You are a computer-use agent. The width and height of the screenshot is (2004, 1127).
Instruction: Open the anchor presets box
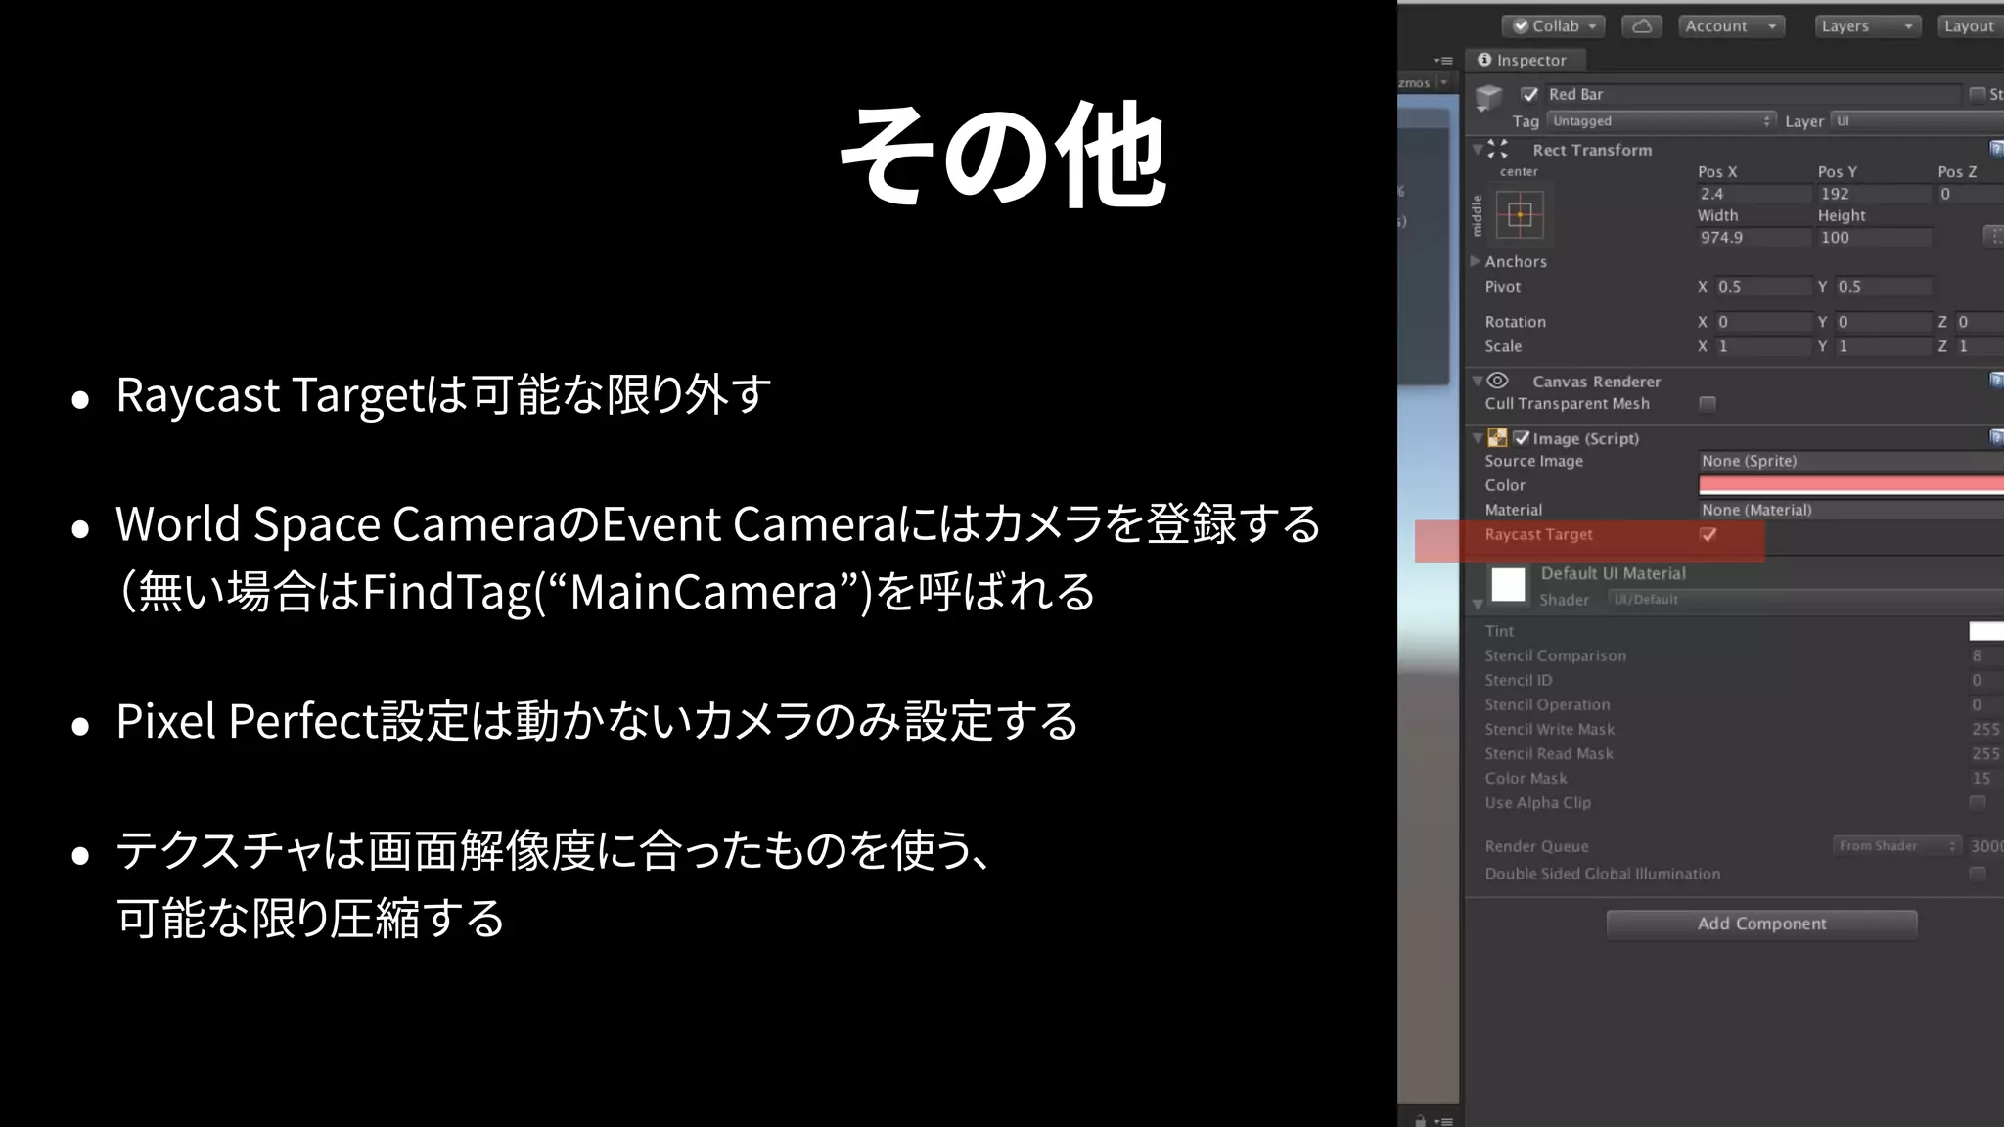point(1520,214)
